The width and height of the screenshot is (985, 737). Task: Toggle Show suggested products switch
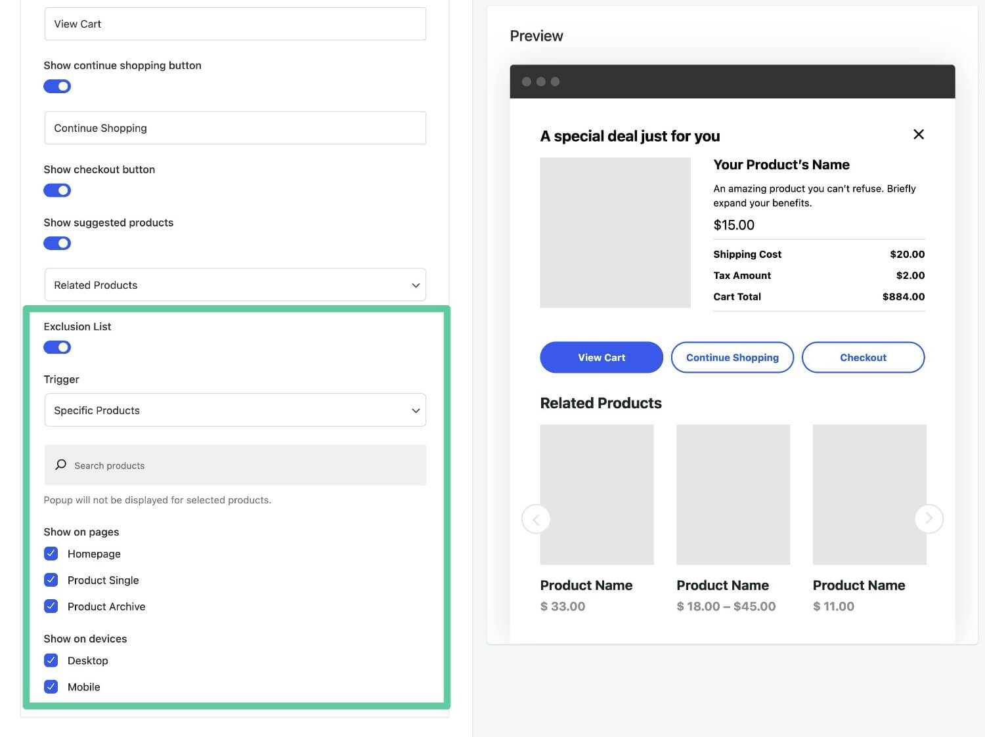pos(57,243)
